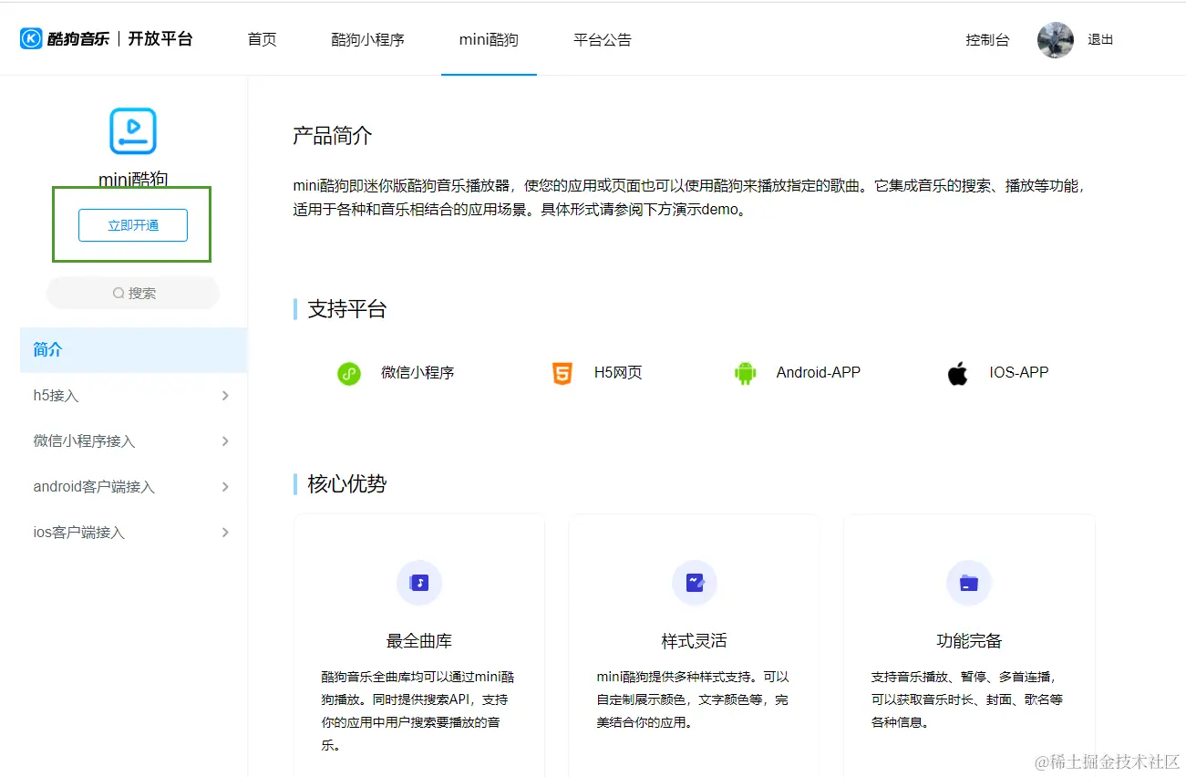Select the Apple icon for IOS-APP
Screen dimensions: 1186x777
[x=957, y=372]
